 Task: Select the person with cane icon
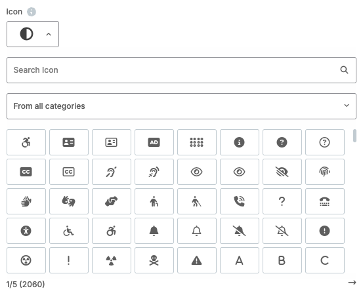[154, 201]
